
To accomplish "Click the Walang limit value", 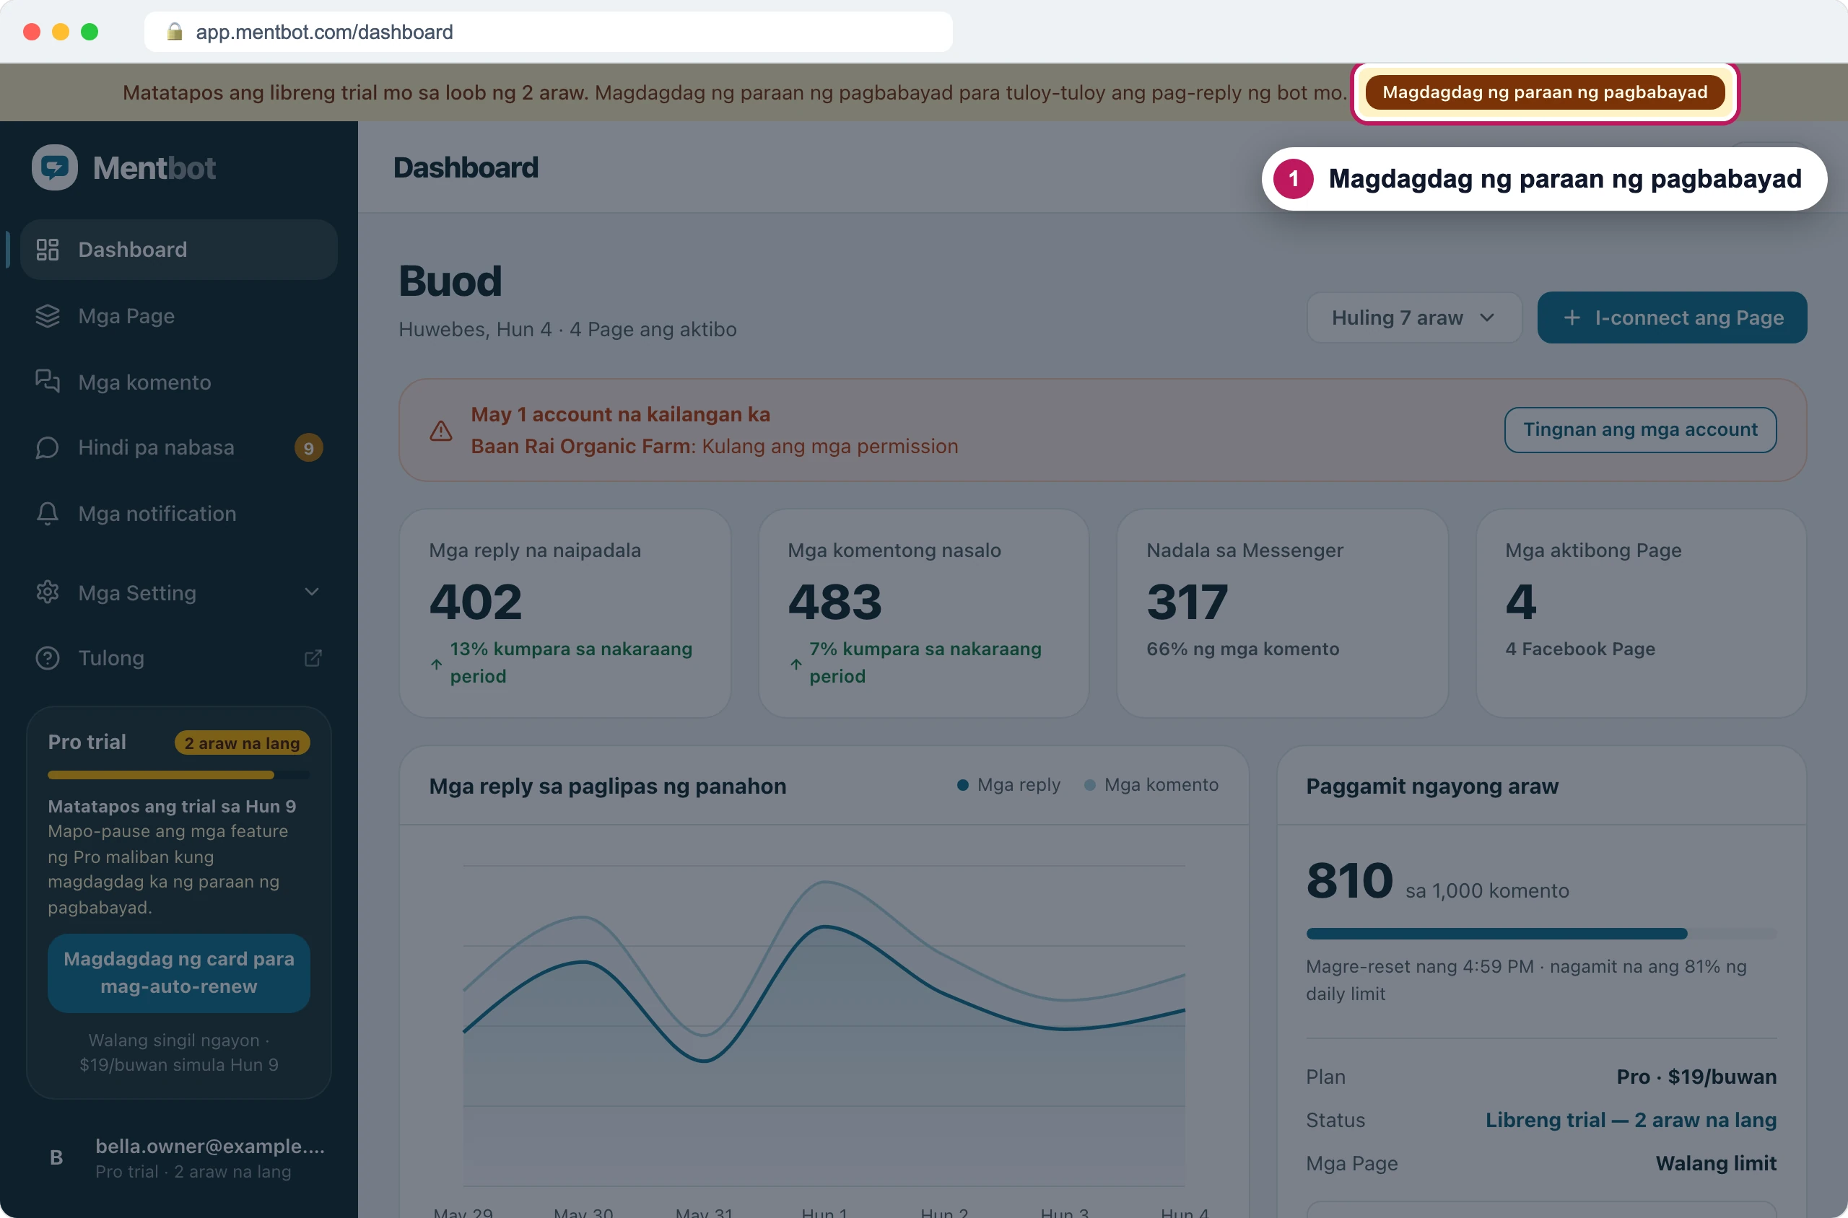I will pos(1716,1163).
